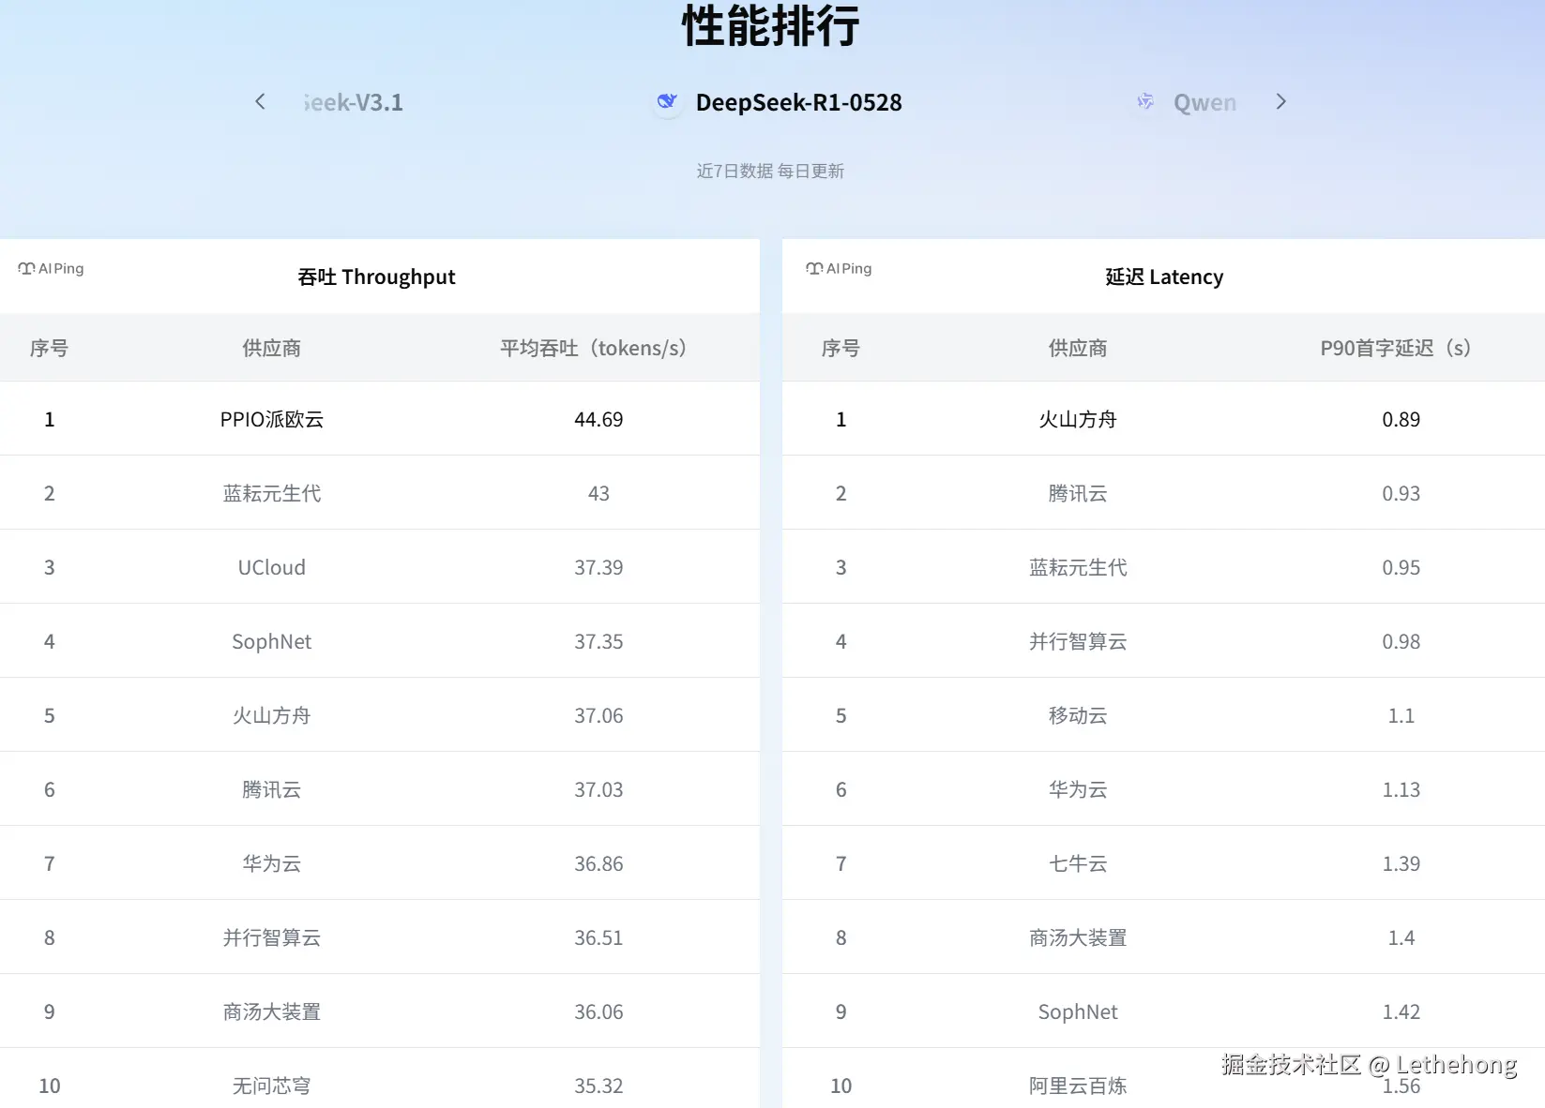The width and height of the screenshot is (1545, 1108).
Task: Click the Qwen logo icon
Action: [1145, 101]
